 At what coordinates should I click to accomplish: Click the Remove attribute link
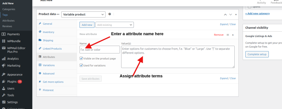point(219,35)
